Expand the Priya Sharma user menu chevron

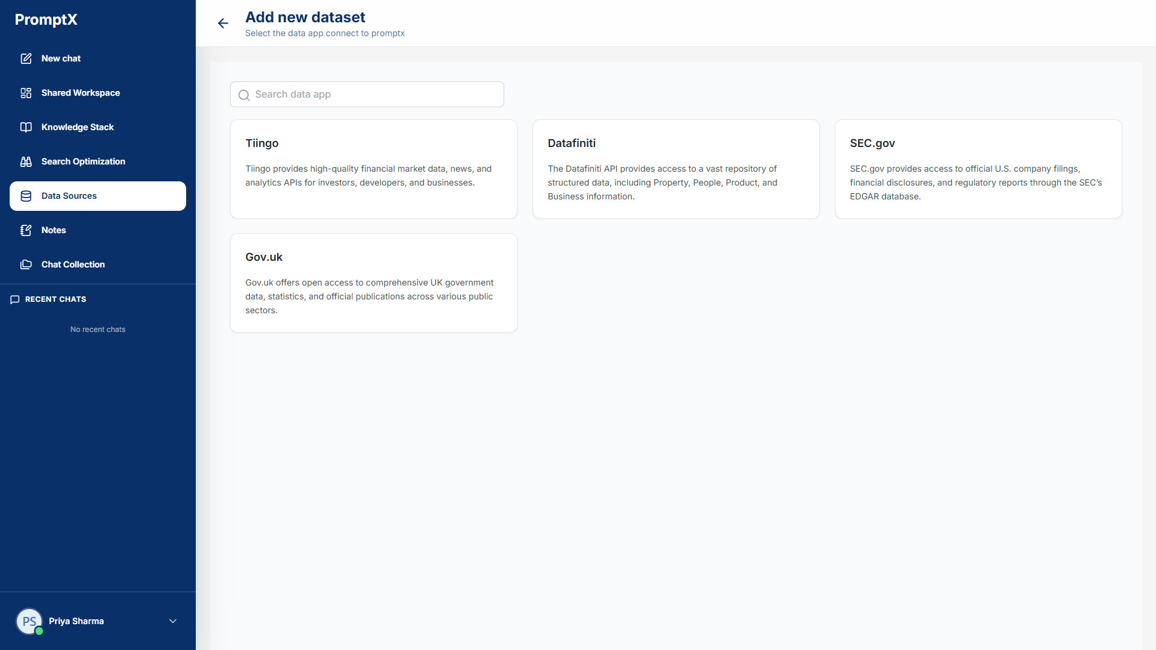point(173,621)
